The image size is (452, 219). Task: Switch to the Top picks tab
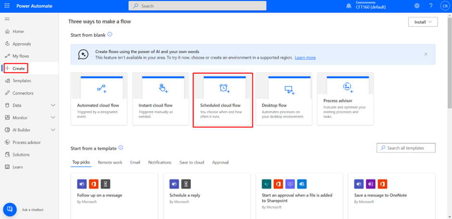pyautogui.click(x=81, y=162)
